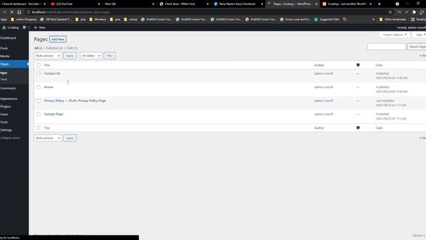
Task: Bookmark this page with the star icon
Action: [x=390, y=12]
